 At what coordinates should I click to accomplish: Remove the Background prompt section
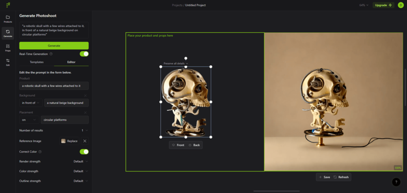pos(85,96)
